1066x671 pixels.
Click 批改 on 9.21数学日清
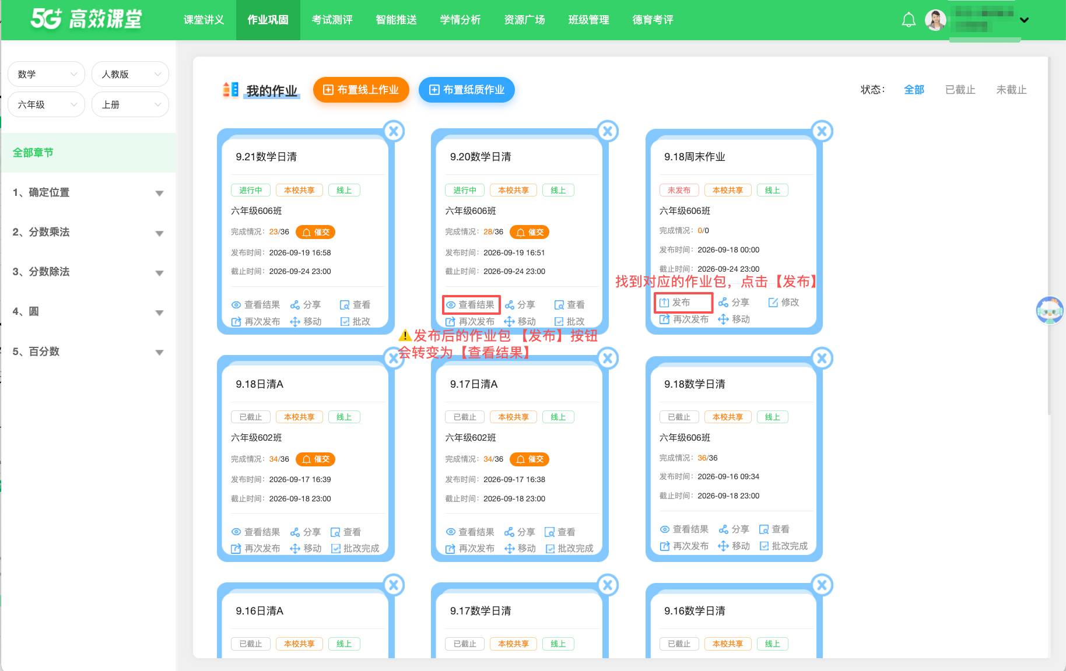pyautogui.click(x=356, y=321)
